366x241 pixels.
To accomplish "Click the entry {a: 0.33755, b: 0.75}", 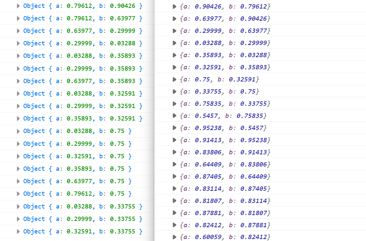I will (x=219, y=92).
